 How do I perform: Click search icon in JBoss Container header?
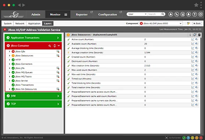(50, 46)
